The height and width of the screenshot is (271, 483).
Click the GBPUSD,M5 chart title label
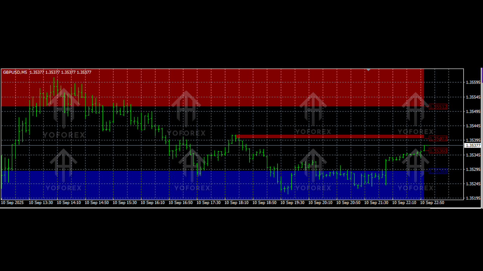pos(15,72)
